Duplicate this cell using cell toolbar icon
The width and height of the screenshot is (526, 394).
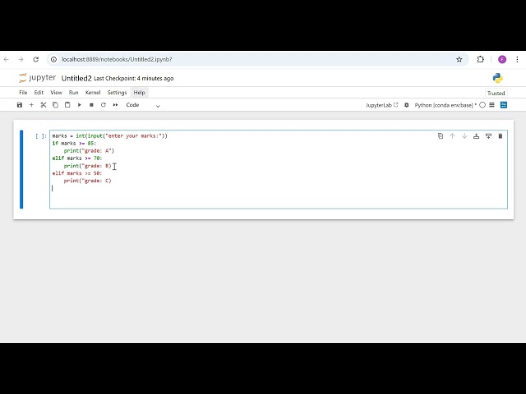click(x=441, y=136)
